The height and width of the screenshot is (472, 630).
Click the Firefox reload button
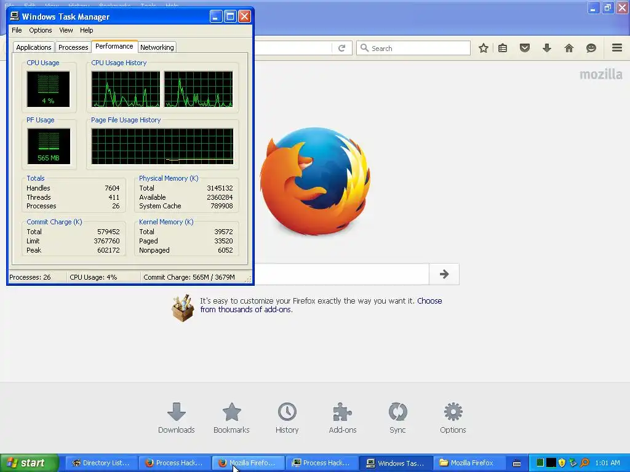pyautogui.click(x=342, y=48)
